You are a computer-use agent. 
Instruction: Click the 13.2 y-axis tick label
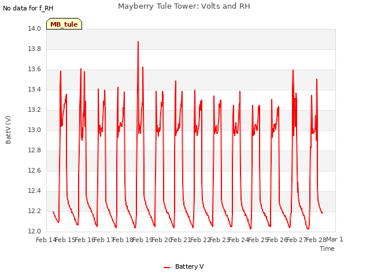(35, 109)
